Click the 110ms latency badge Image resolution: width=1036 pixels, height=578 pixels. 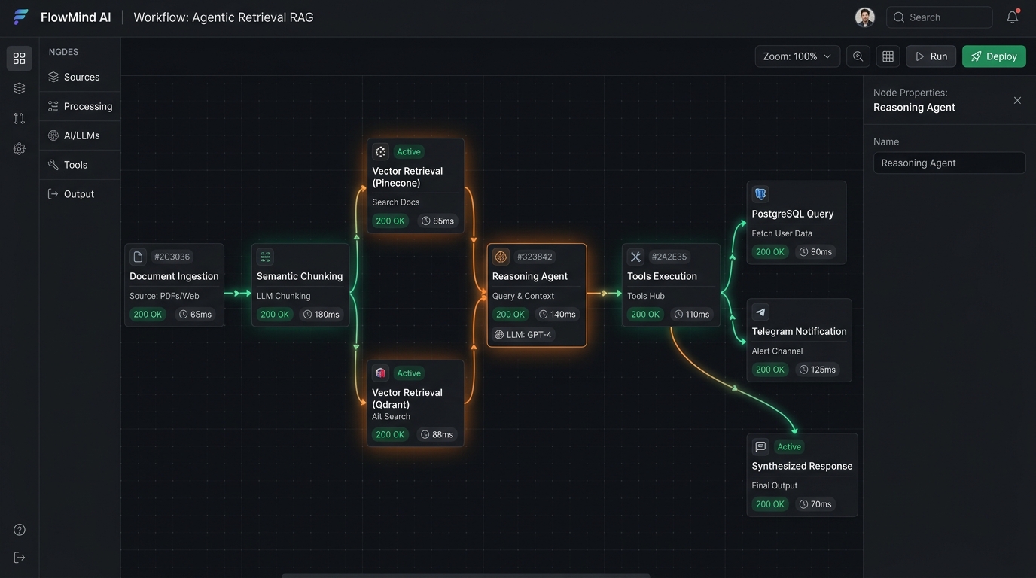tap(692, 314)
